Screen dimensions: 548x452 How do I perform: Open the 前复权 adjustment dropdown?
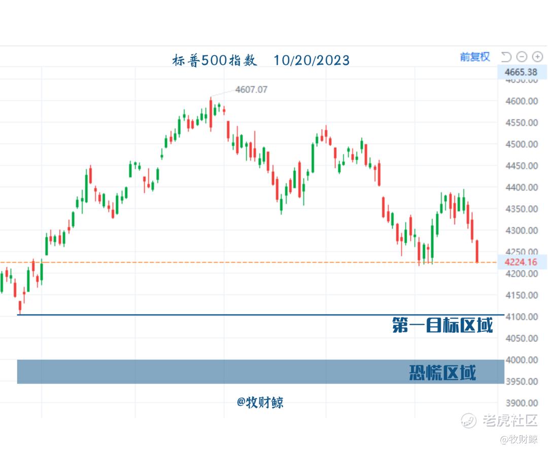pos(474,57)
